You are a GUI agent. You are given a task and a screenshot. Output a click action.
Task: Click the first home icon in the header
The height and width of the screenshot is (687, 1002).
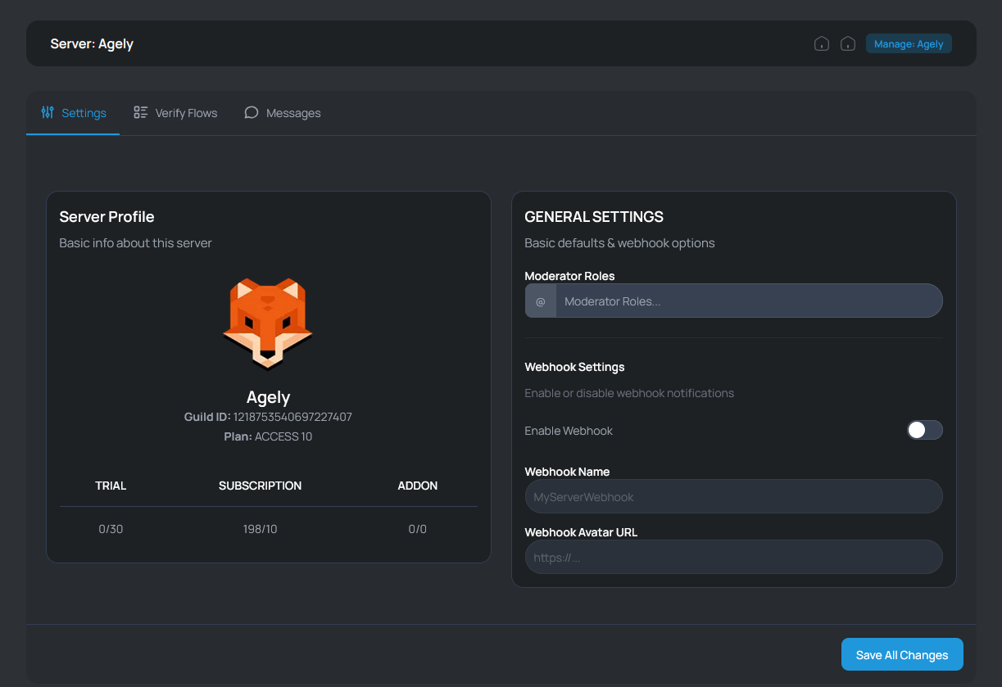822,43
